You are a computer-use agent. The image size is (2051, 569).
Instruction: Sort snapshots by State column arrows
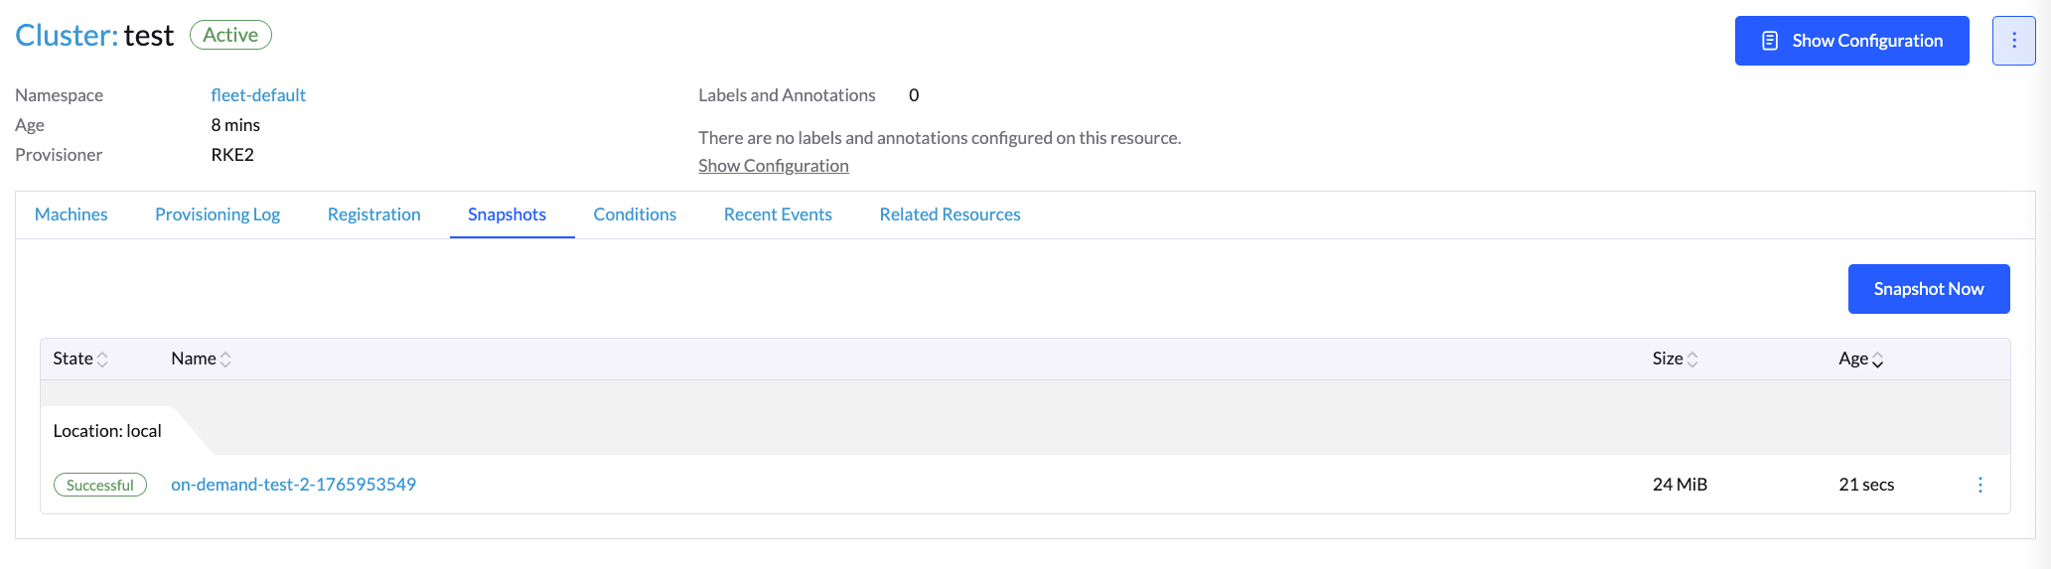click(102, 359)
